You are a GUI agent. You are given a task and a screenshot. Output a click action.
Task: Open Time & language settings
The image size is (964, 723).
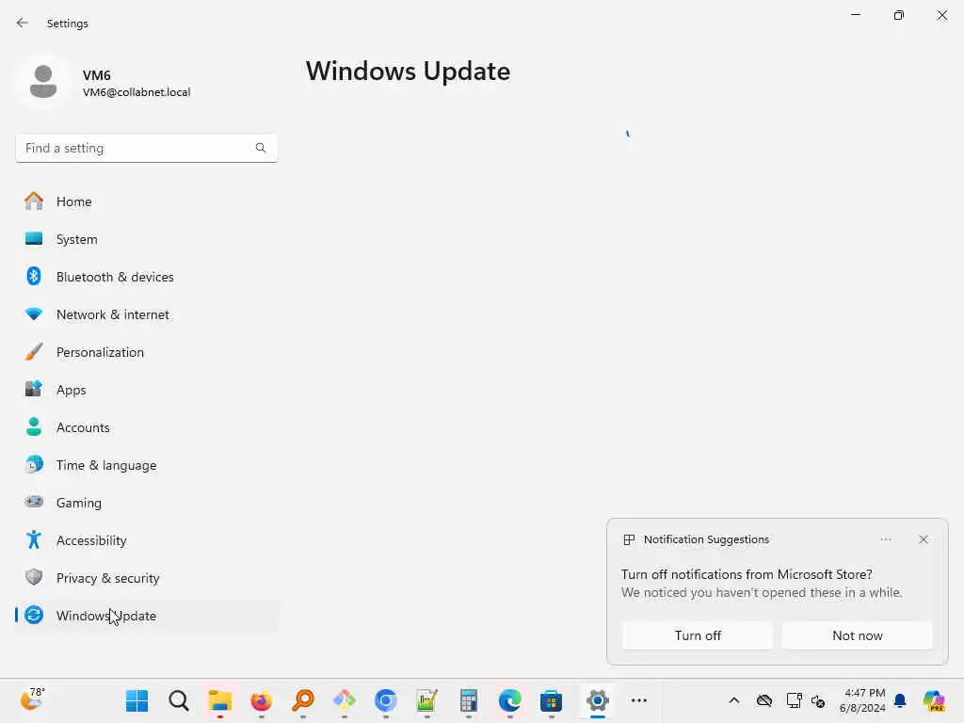click(x=146, y=465)
